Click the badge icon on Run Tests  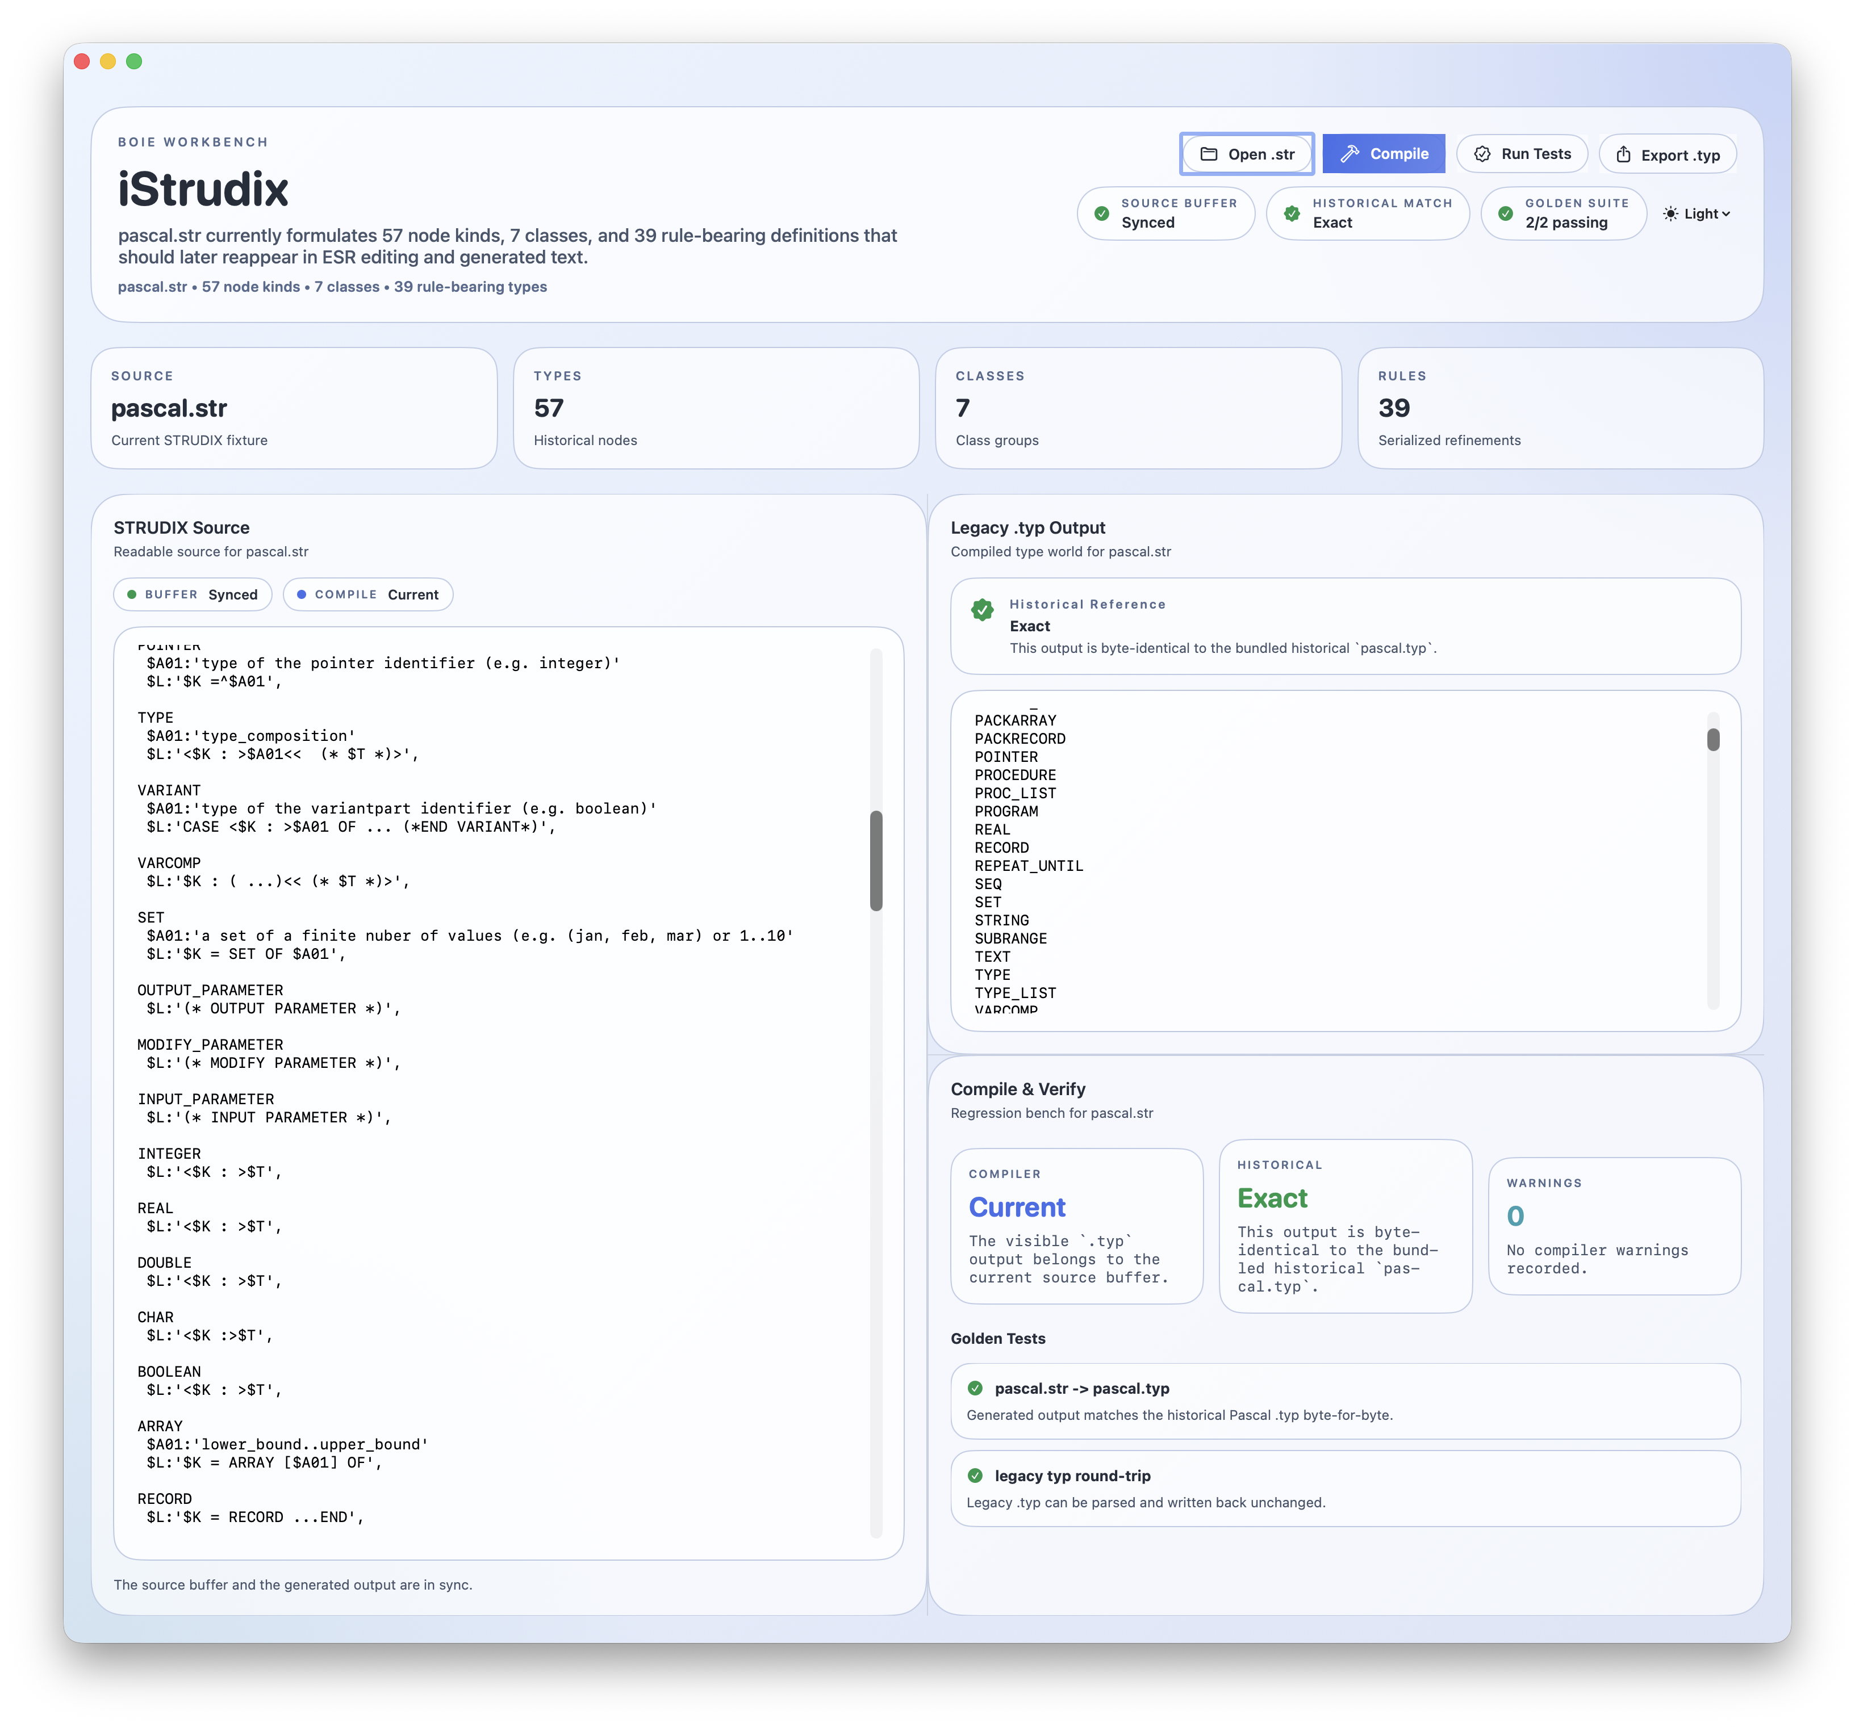pos(1484,153)
